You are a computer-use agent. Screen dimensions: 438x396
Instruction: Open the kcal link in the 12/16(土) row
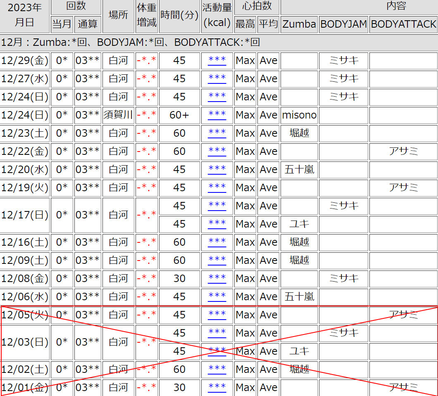[217, 242]
